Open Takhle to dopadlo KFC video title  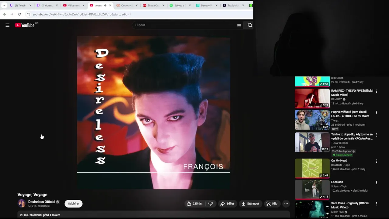[x=352, y=136]
